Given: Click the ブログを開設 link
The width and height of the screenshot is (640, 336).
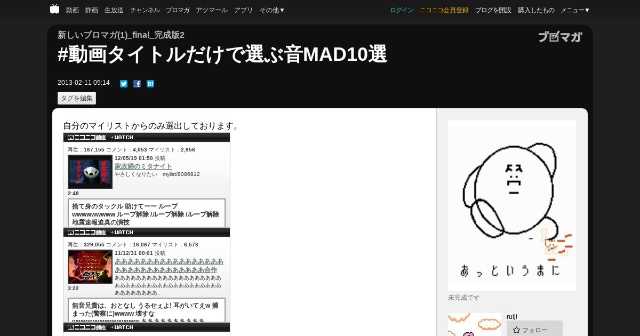Looking at the screenshot, I should 493,10.
